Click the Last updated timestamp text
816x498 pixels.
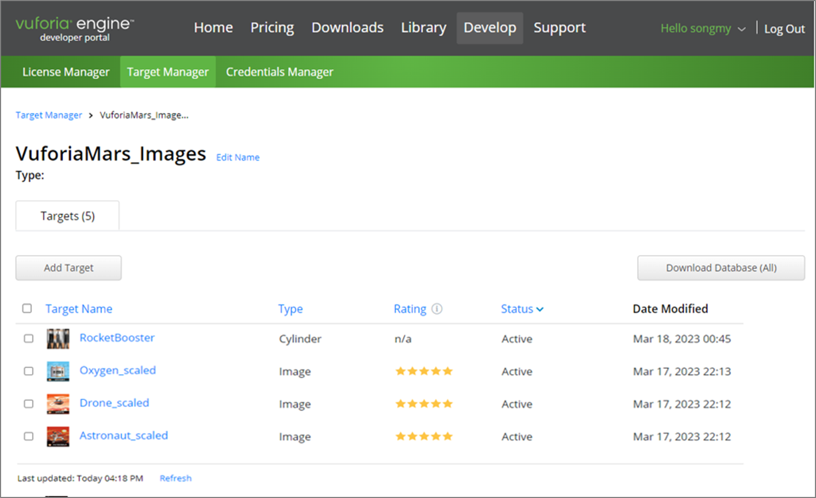[x=80, y=478]
